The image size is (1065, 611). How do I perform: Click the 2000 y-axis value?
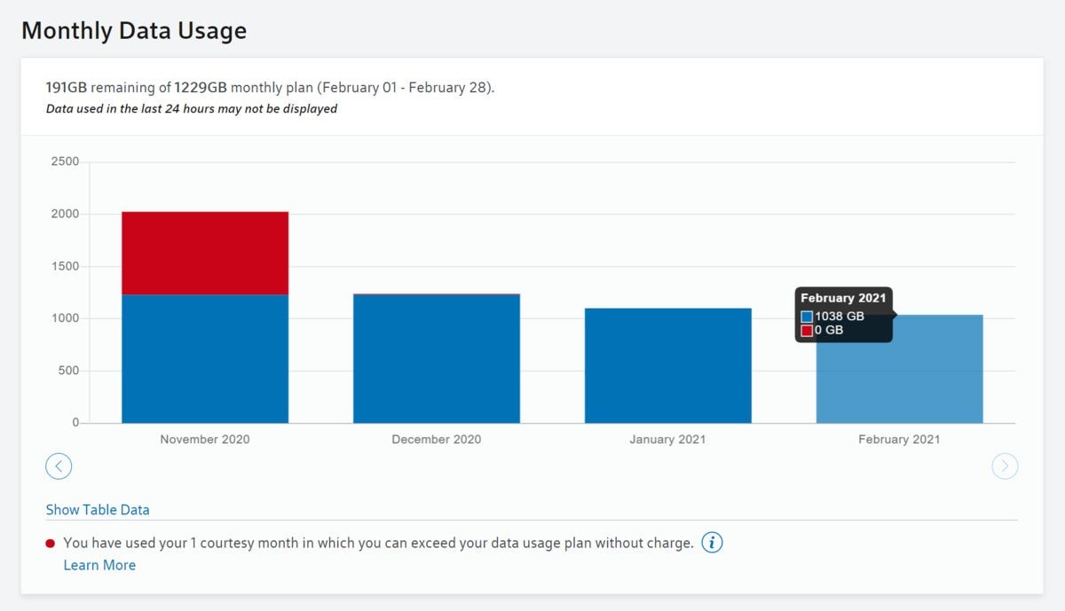[x=65, y=214]
